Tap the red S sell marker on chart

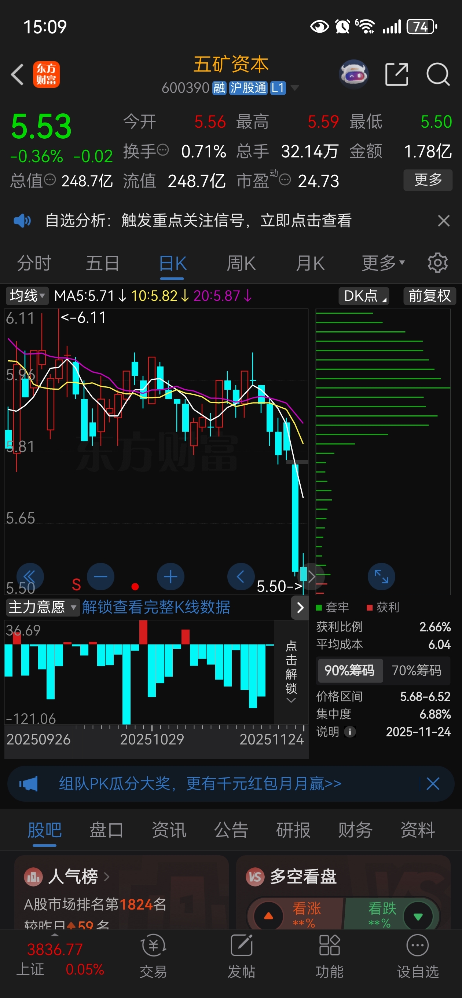(76, 584)
